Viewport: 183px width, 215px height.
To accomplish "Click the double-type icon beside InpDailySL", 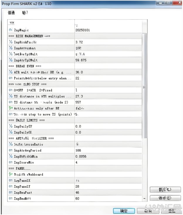I will point(11,132).
